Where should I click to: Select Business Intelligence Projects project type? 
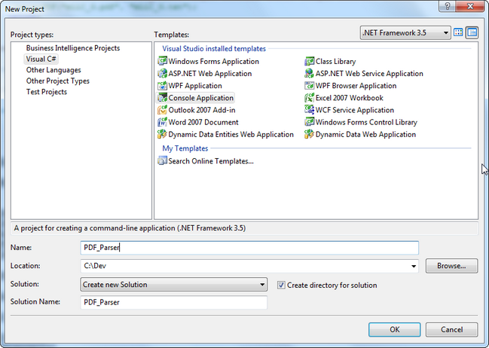pyautogui.click(x=73, y=48)
